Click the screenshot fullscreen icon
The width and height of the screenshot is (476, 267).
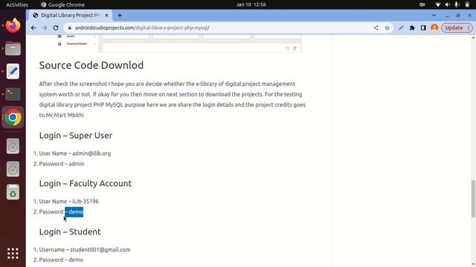point(287,48)
